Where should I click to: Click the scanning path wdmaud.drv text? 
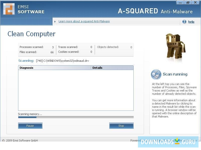(x=62, y=61)
